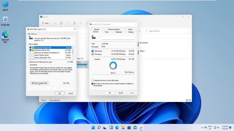Switch to large icons view in status bar
This screenshot has height=131, width=234.
190,100
